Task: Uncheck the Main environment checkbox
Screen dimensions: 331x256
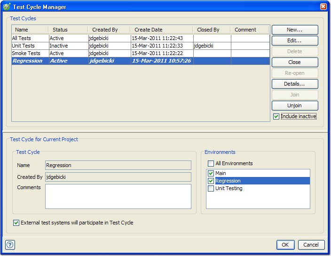Action: pyautogui.click(x=211, y=173)
